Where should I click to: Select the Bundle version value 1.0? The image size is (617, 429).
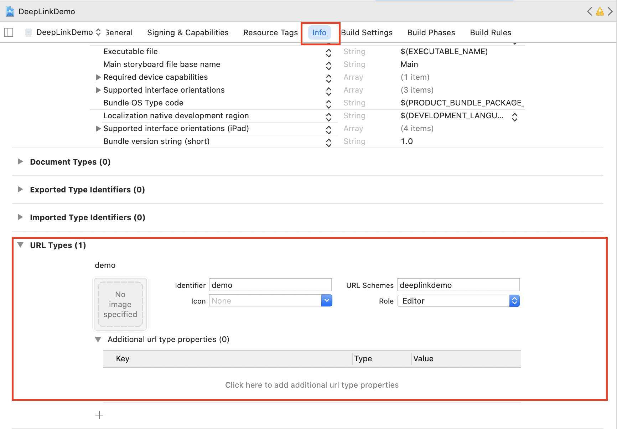407,141
